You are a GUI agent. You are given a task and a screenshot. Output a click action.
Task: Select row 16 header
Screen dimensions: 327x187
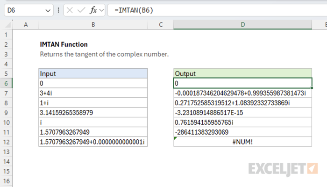point(6,181)
